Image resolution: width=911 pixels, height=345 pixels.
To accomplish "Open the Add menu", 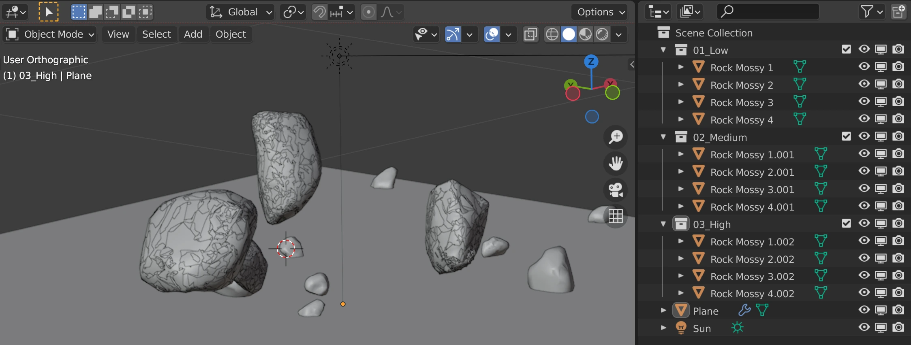I will (x=193, y=34).
